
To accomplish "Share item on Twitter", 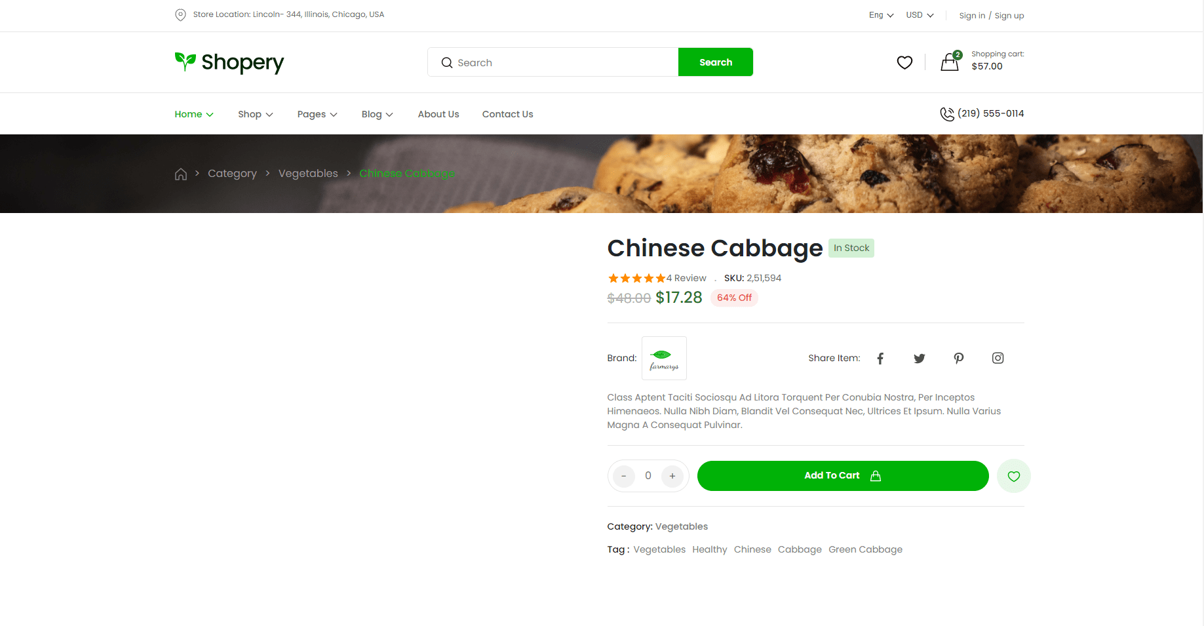I will tap(920, 358).
